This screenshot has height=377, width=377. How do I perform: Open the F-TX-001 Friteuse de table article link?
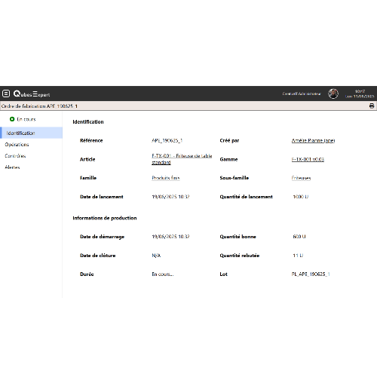[x=182, y=159]
